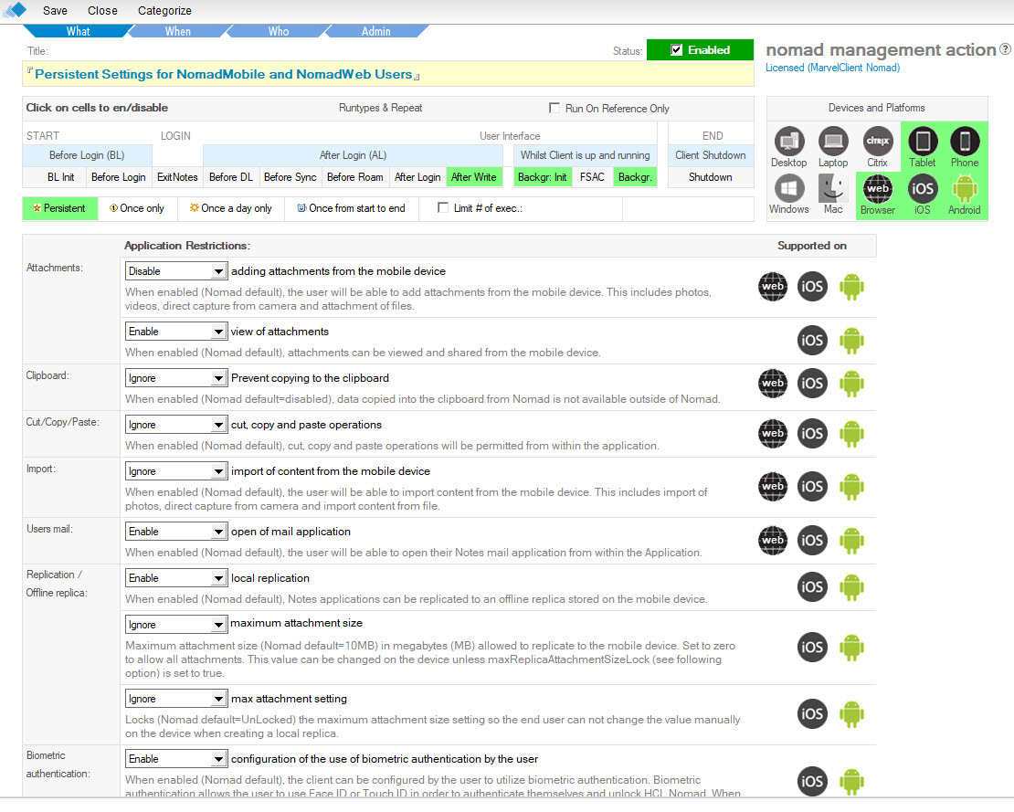This screenshot has width=1014, height=812.
Task: Open the max attachment setting dropdown
Action: tap(176, 698)
